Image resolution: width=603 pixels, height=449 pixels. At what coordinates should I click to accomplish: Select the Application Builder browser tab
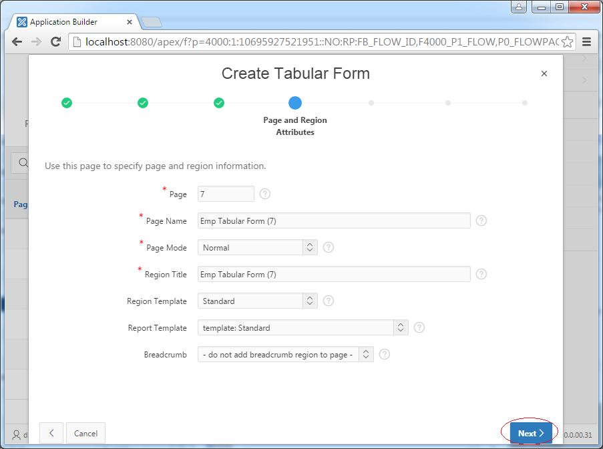pyautogui.click(x=73, y=22)
